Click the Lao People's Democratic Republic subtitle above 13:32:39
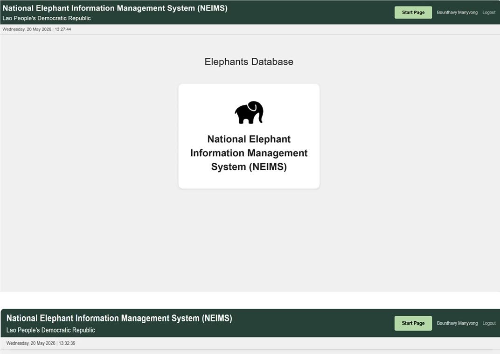Image resolution: width=500 pixels, height=354 pixels. coord(51,330)
